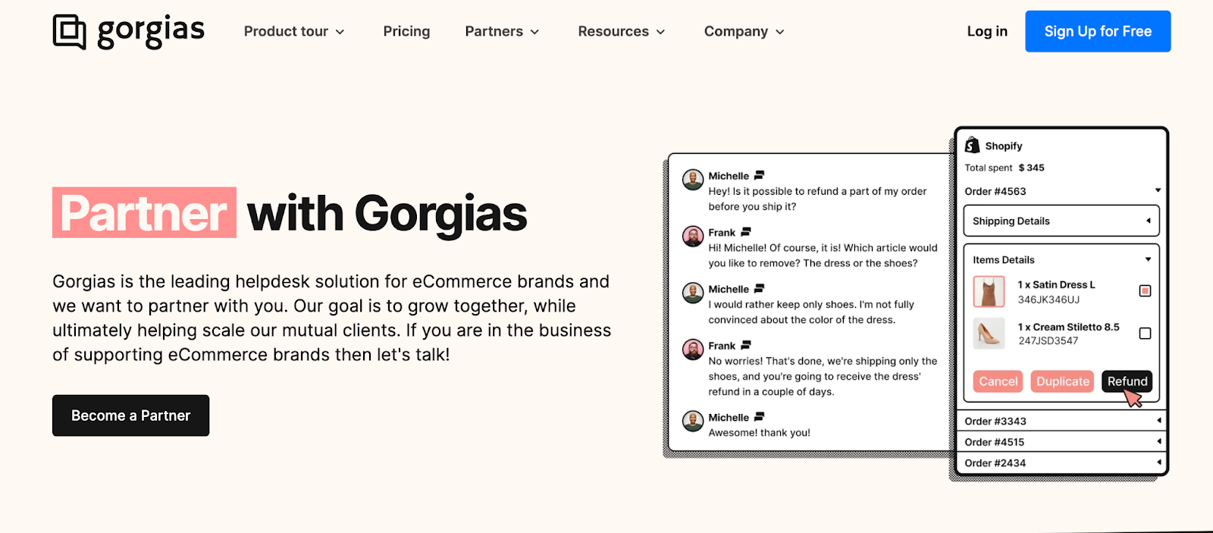Click the Gorgias logo icon

[x=69, y=30]
